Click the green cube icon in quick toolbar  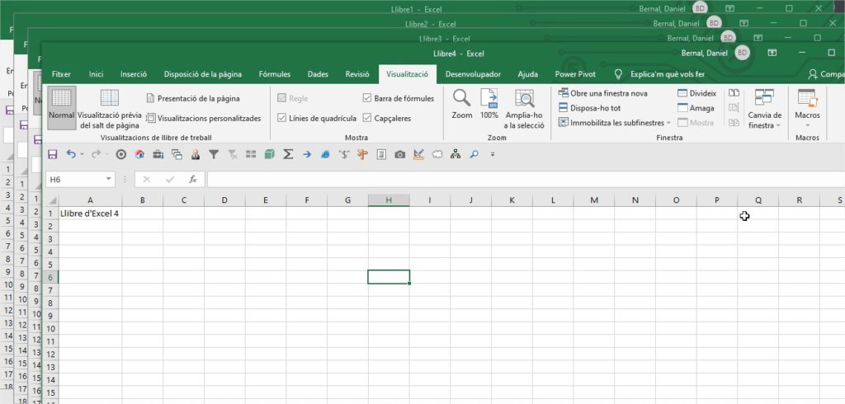tap(270, 155)
